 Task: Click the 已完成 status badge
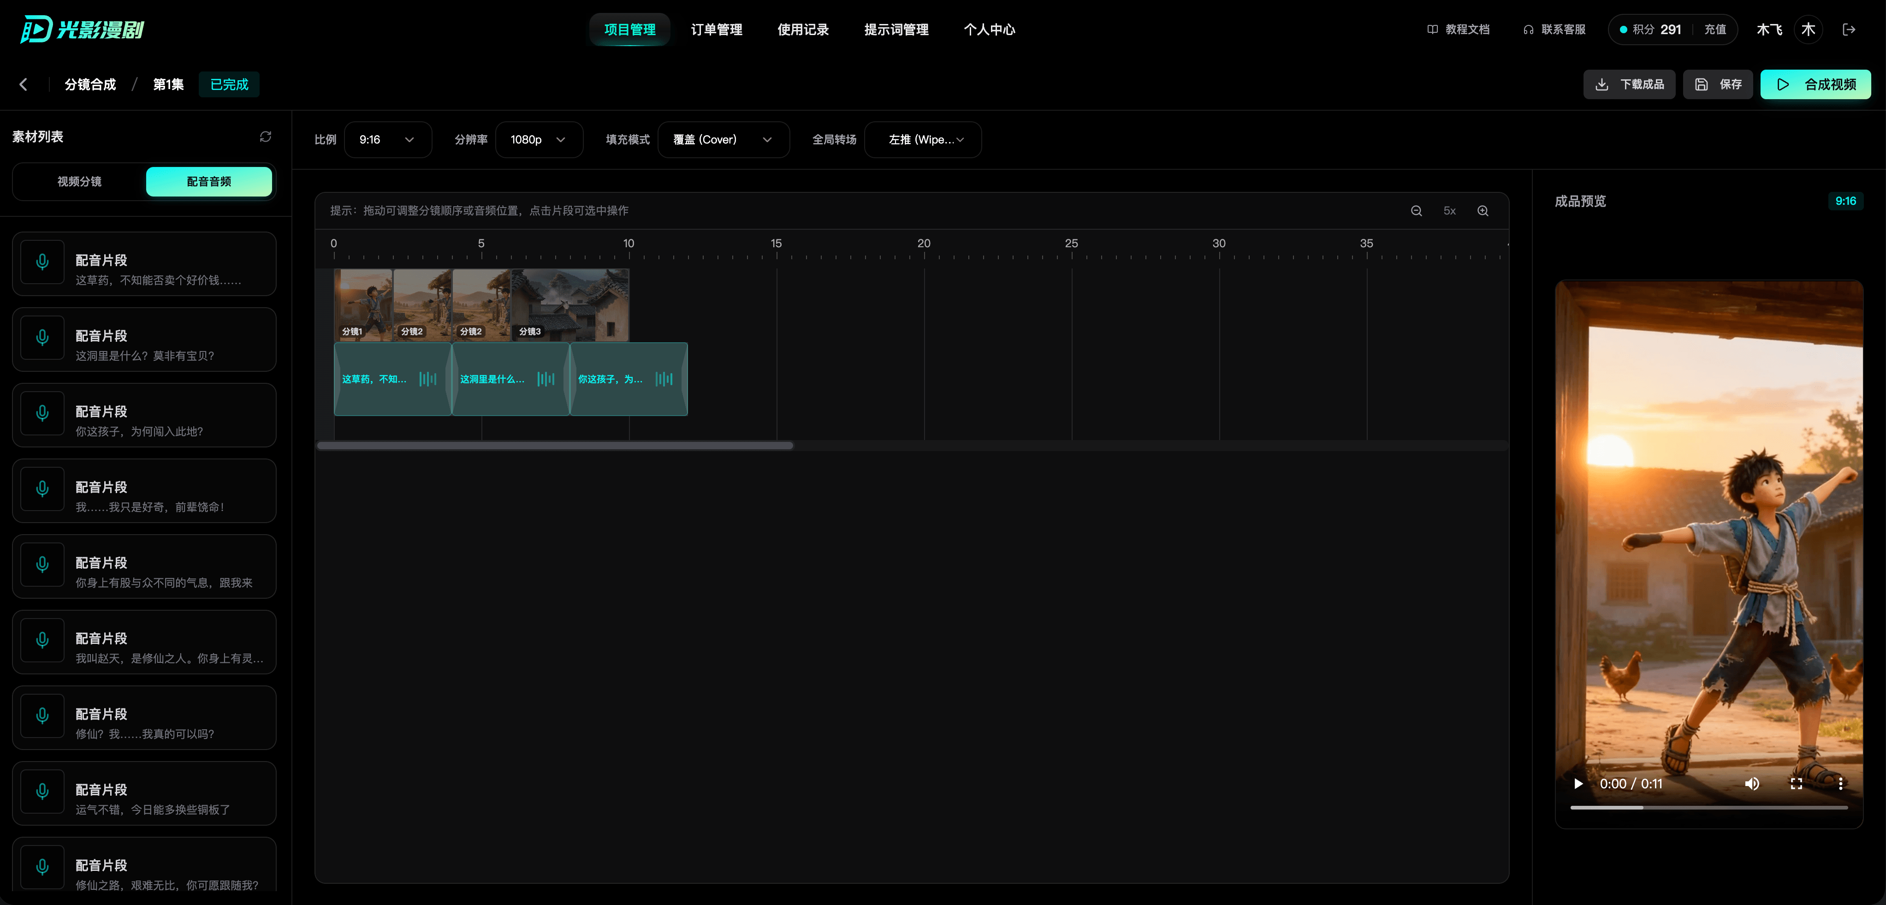click(229, 84)
